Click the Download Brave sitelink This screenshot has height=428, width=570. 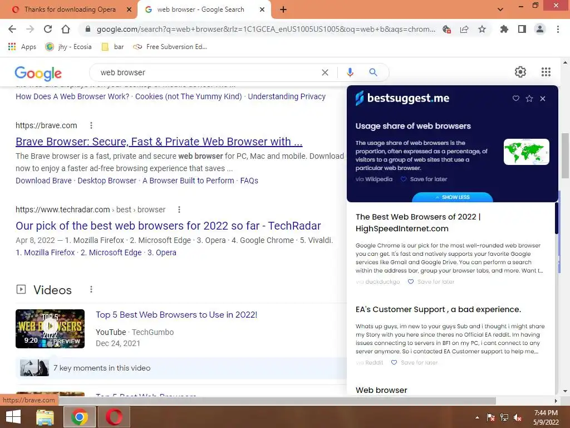pos(43,181)
